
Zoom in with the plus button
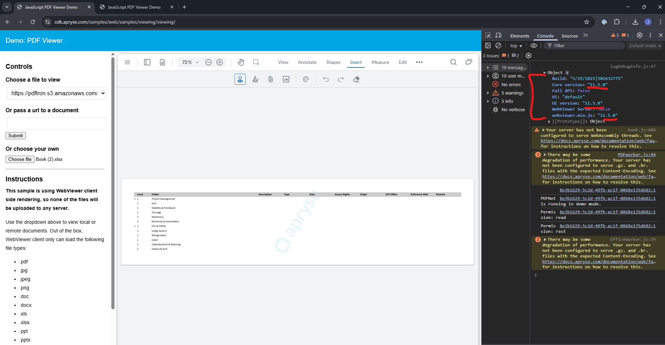click(220, 62)
